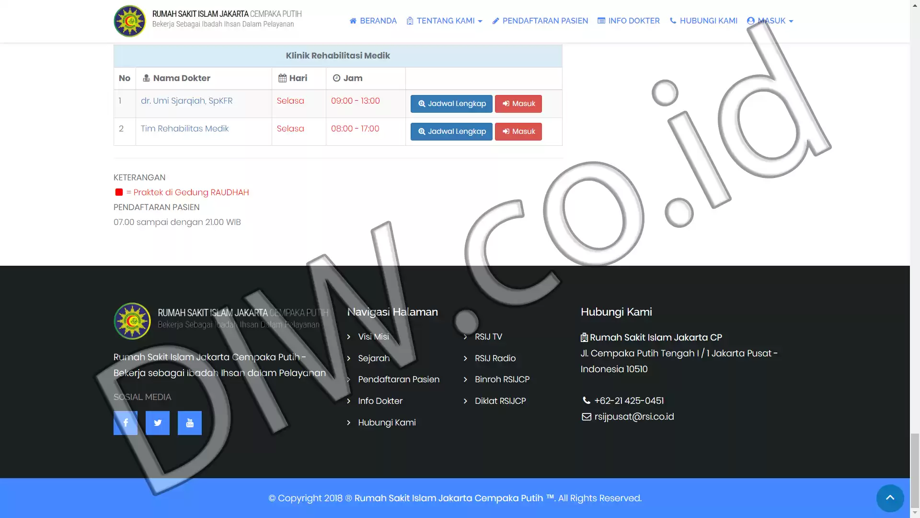
Task: Click the rsijpusat@rsi.co.id email address
Action: (634, 417)
